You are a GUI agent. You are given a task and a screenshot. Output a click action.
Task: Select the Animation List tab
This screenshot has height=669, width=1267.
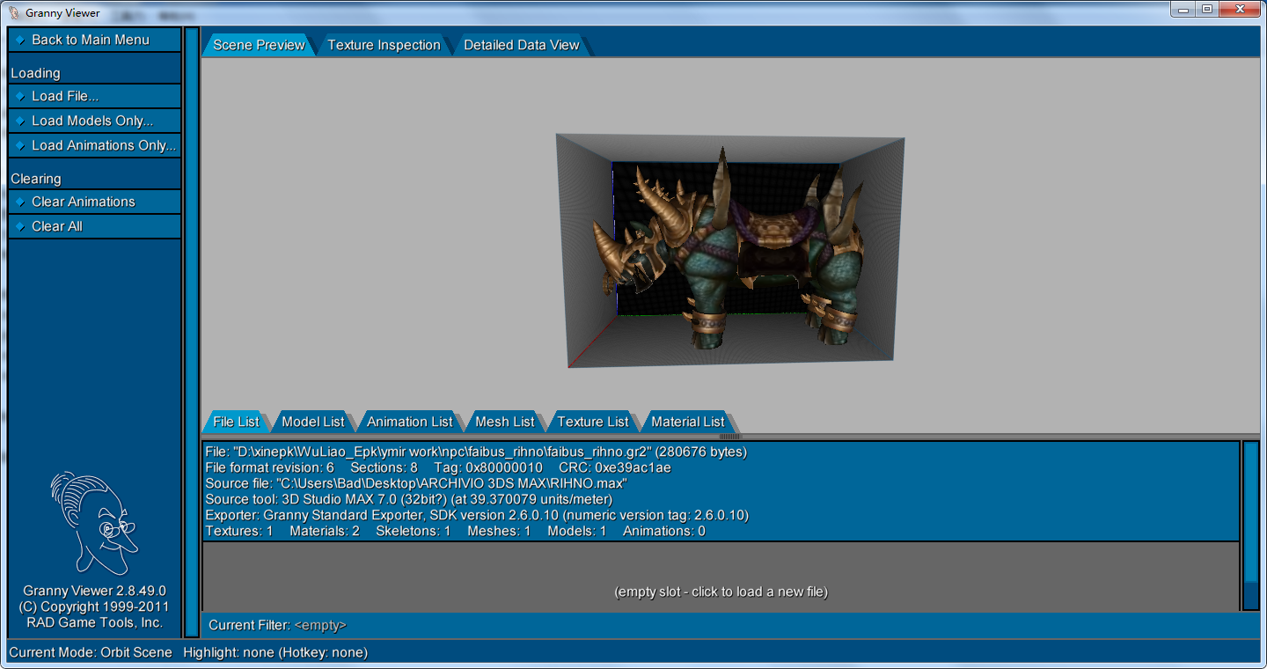409,422
